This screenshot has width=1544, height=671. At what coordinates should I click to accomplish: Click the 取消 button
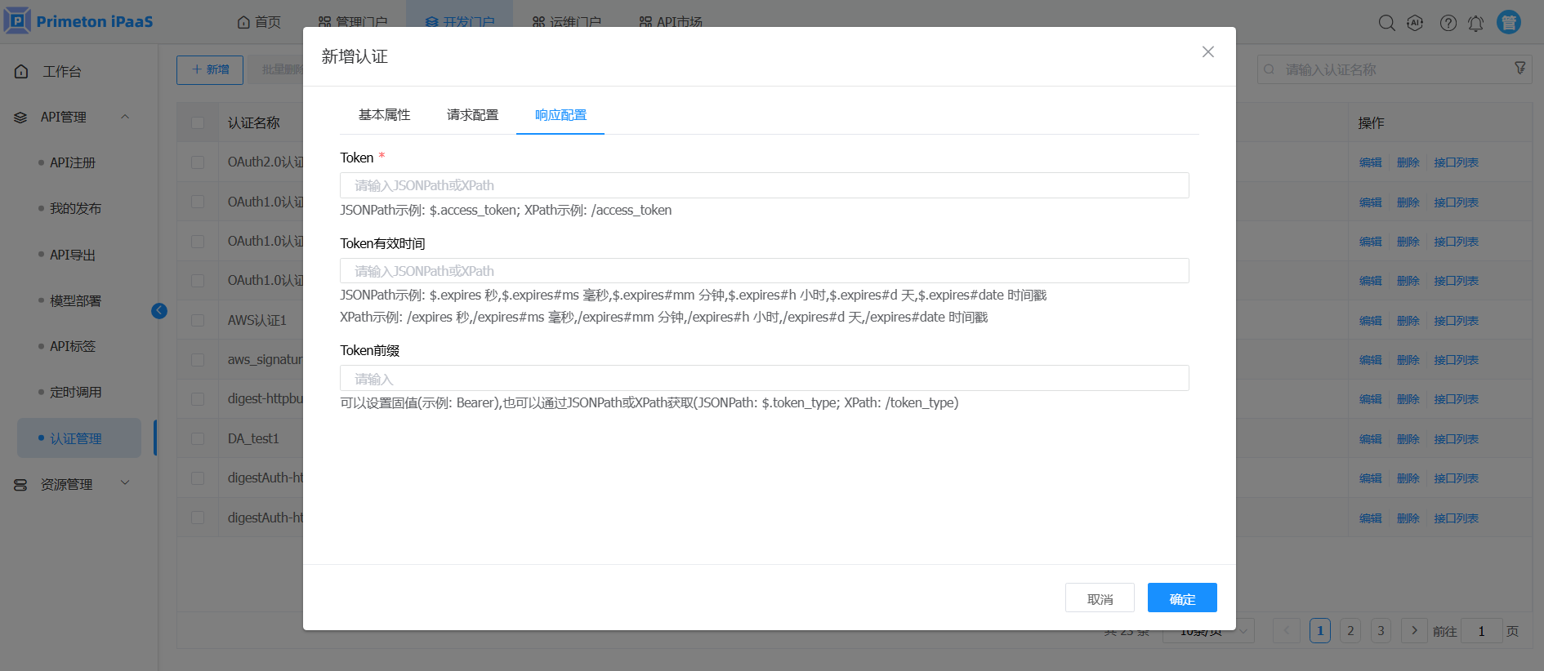[1100, 598]
